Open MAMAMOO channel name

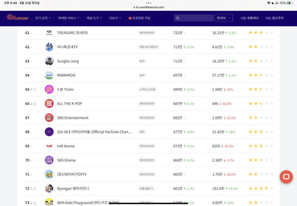coord(66,75)
